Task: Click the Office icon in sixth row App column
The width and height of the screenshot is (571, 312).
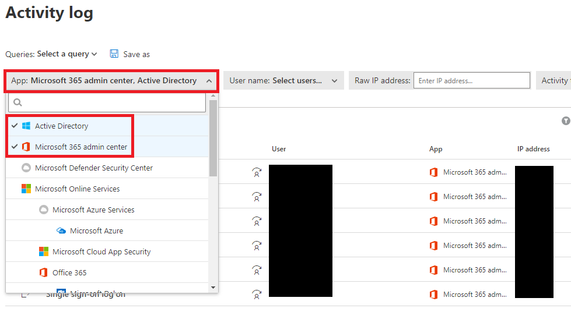Action: (x=433, y=294)
